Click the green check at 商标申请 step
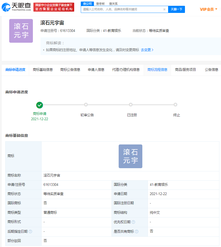The height and width of the screenshot is (247, 221). pos(40,105)
